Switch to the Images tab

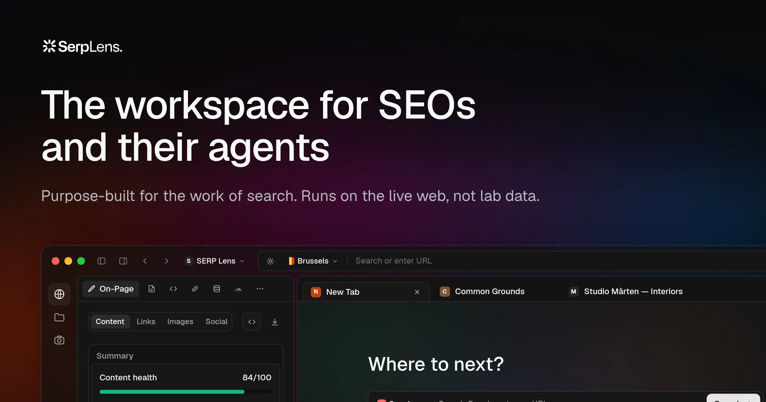[x=180, y=322]
